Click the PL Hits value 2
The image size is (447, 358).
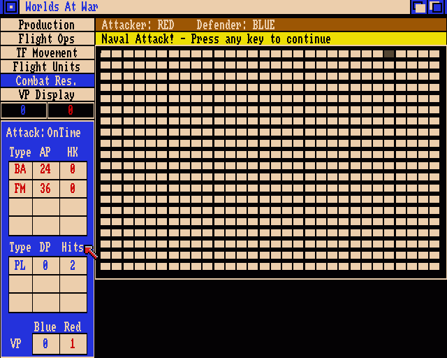pos(73,266)
